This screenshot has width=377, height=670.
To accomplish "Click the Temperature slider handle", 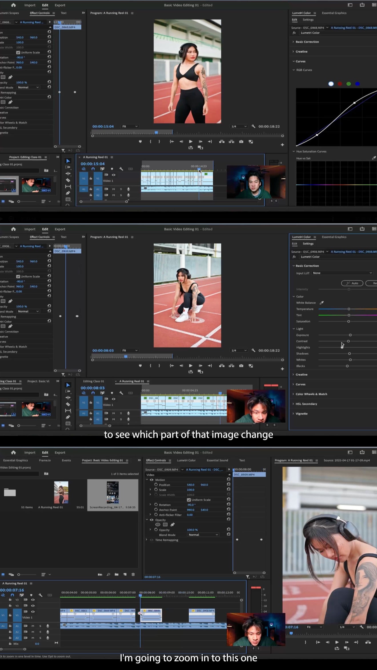I will click(349, 309).
